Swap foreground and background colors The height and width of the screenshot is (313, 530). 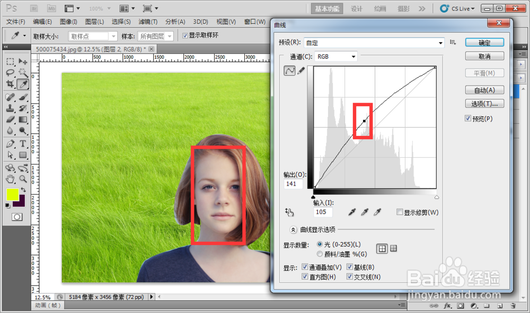23,190
